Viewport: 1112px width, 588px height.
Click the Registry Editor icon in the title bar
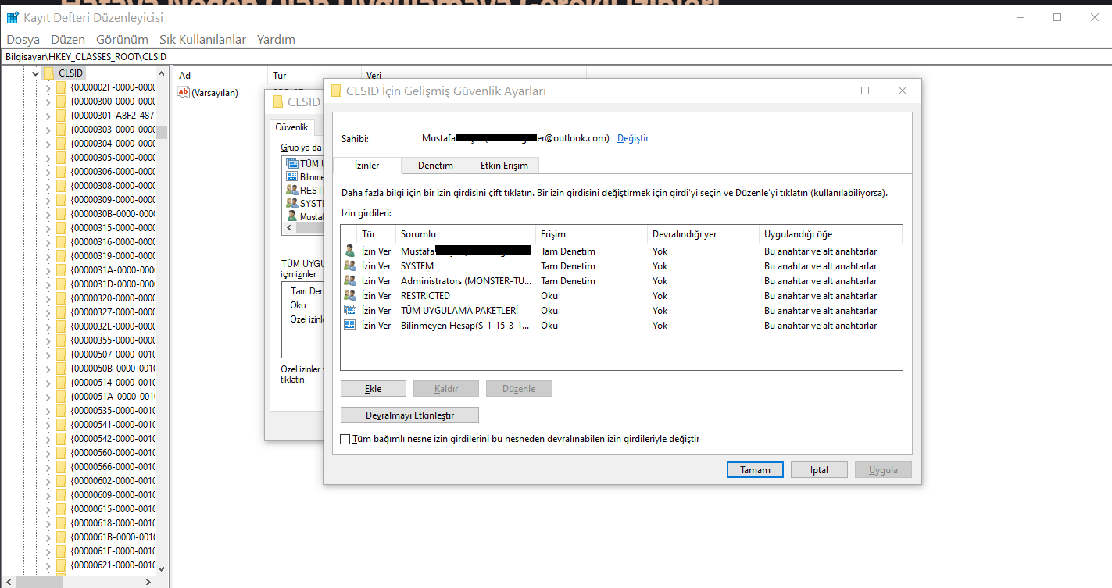point(11,16)
